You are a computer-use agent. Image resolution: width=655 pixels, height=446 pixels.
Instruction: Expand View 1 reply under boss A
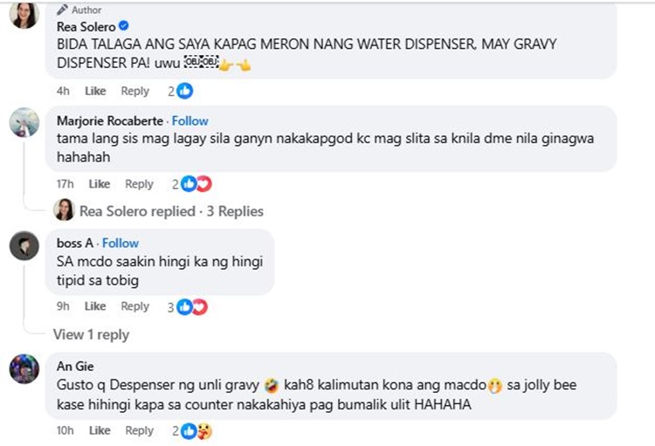(x=91, y=334)
